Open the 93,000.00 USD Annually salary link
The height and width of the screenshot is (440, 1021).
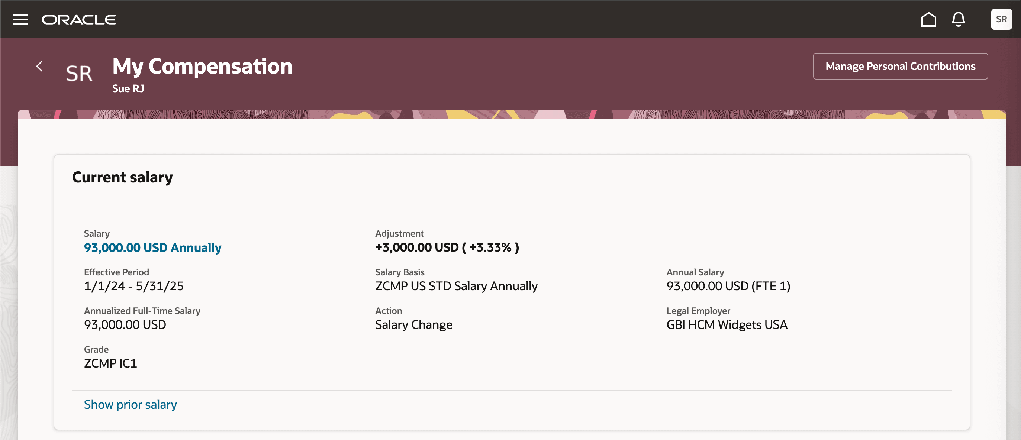(152, 247)
